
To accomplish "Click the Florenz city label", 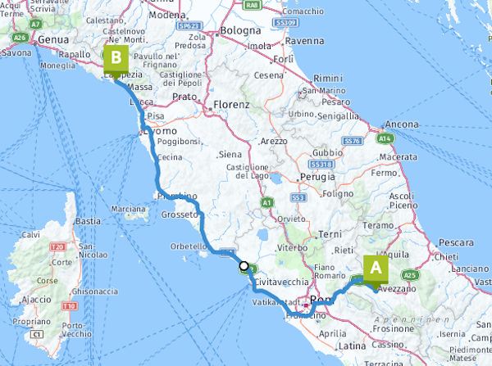I will 231,105.
